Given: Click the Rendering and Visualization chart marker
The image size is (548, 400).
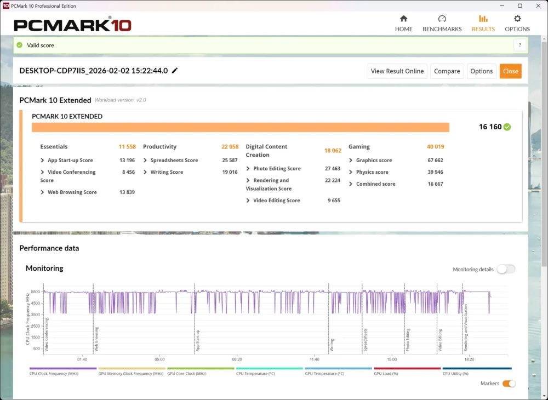Looking at the screenshot, I should coord(466,328).
